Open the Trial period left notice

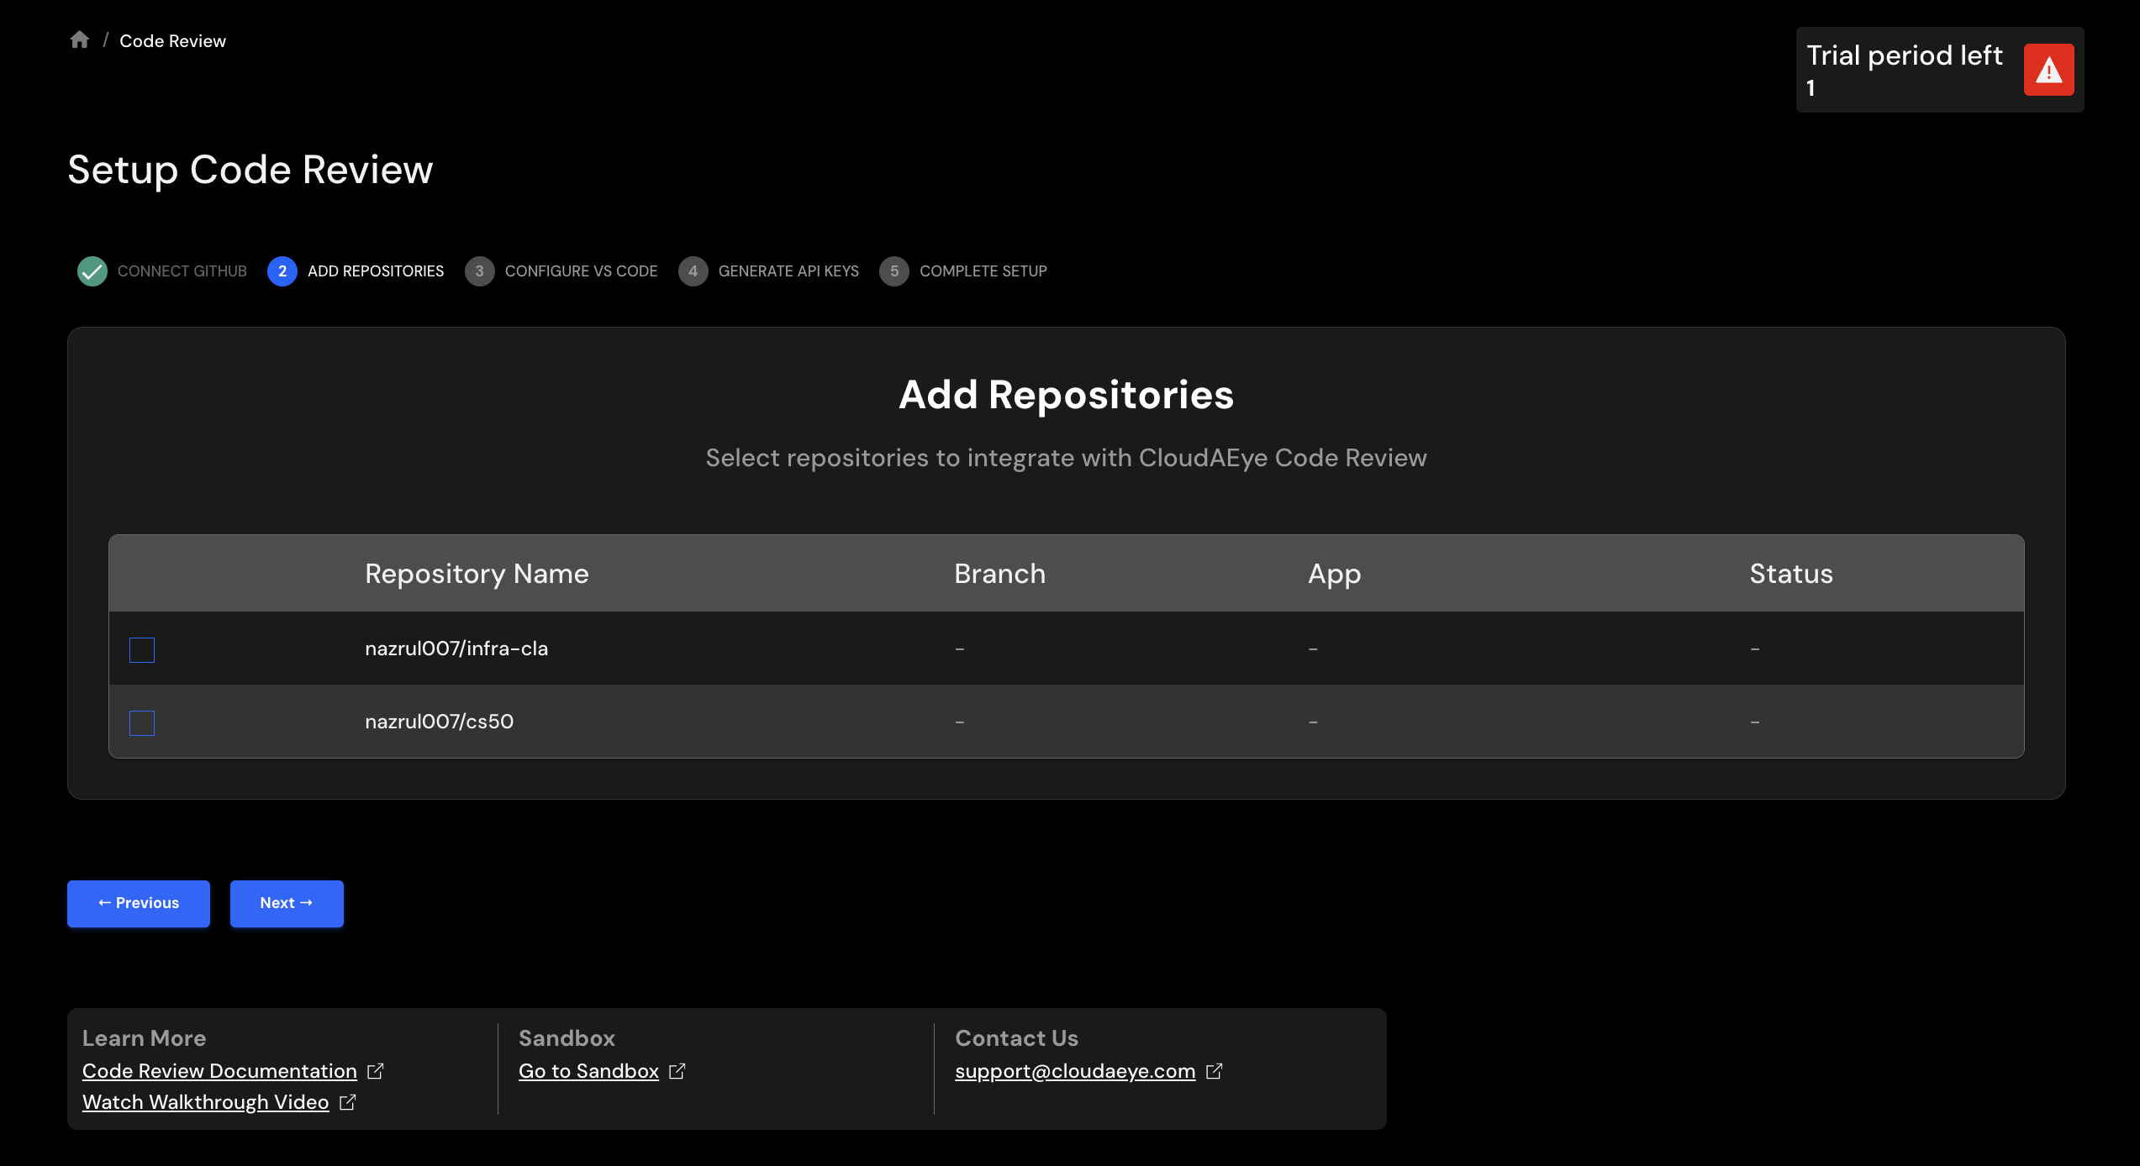(x=1940, y=70)
